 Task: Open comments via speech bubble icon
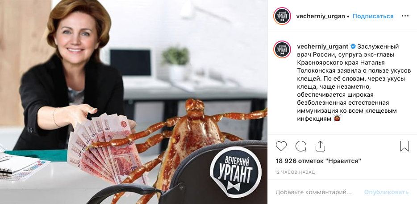coord(301,146)
